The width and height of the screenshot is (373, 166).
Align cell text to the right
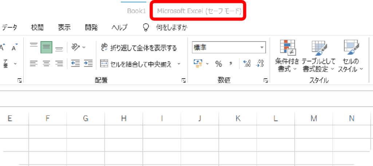tap(59, 64)
